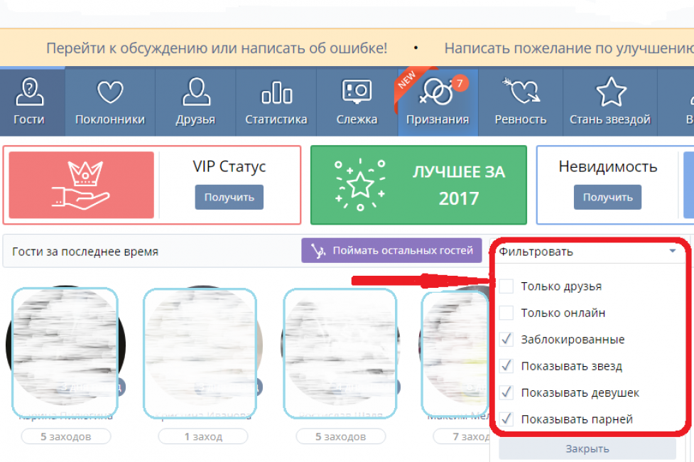
Task: Enable the Только онлайн checkbox
Action: coord(506,313)
